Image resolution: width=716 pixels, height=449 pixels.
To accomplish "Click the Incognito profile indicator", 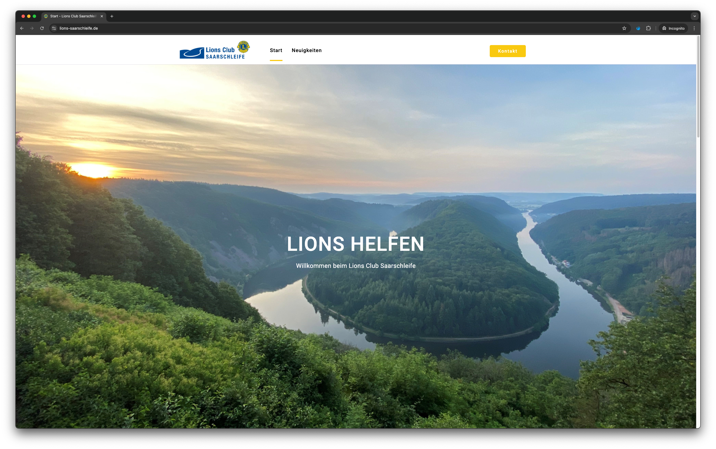I will coord(673,28).
